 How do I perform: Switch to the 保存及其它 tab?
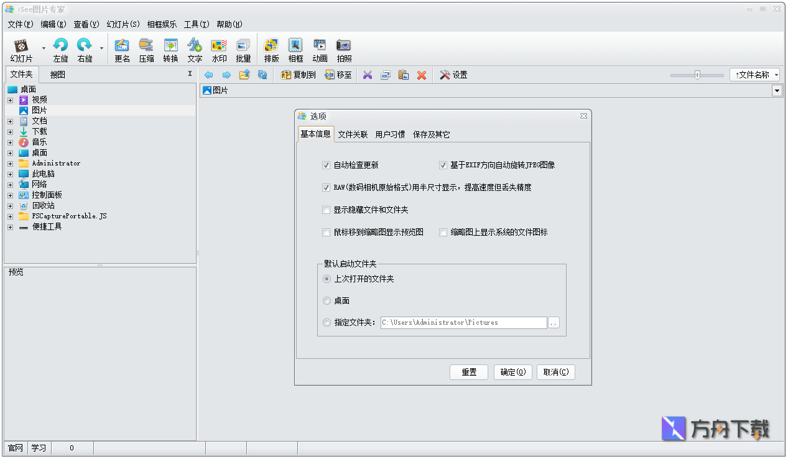[x=432, y=134]
